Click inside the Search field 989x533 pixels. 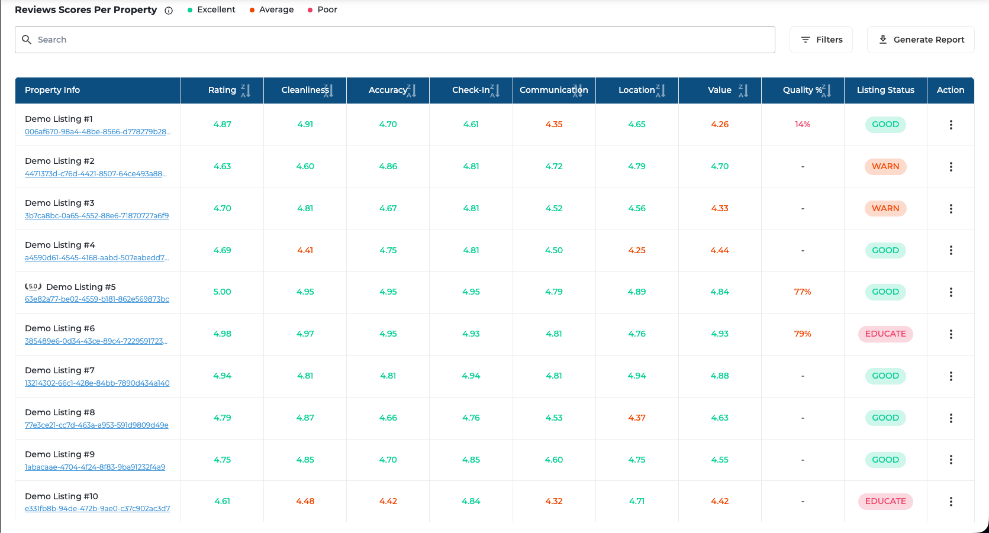pyautogui.click(x=395, y=40)
